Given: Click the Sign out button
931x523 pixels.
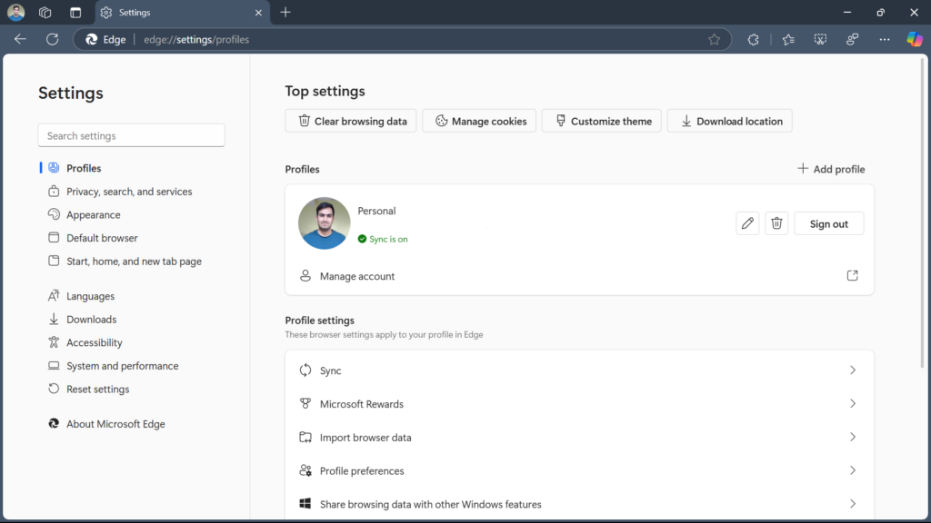Looking at the screenshot, I should pyautogui.click(x=828, y=223).
